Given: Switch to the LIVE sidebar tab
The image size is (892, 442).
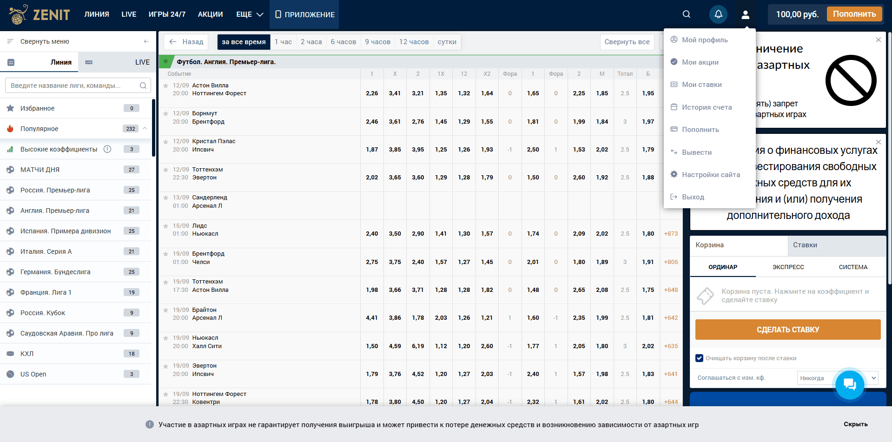Looking at the screenshot, I should [x=118, y=62].
